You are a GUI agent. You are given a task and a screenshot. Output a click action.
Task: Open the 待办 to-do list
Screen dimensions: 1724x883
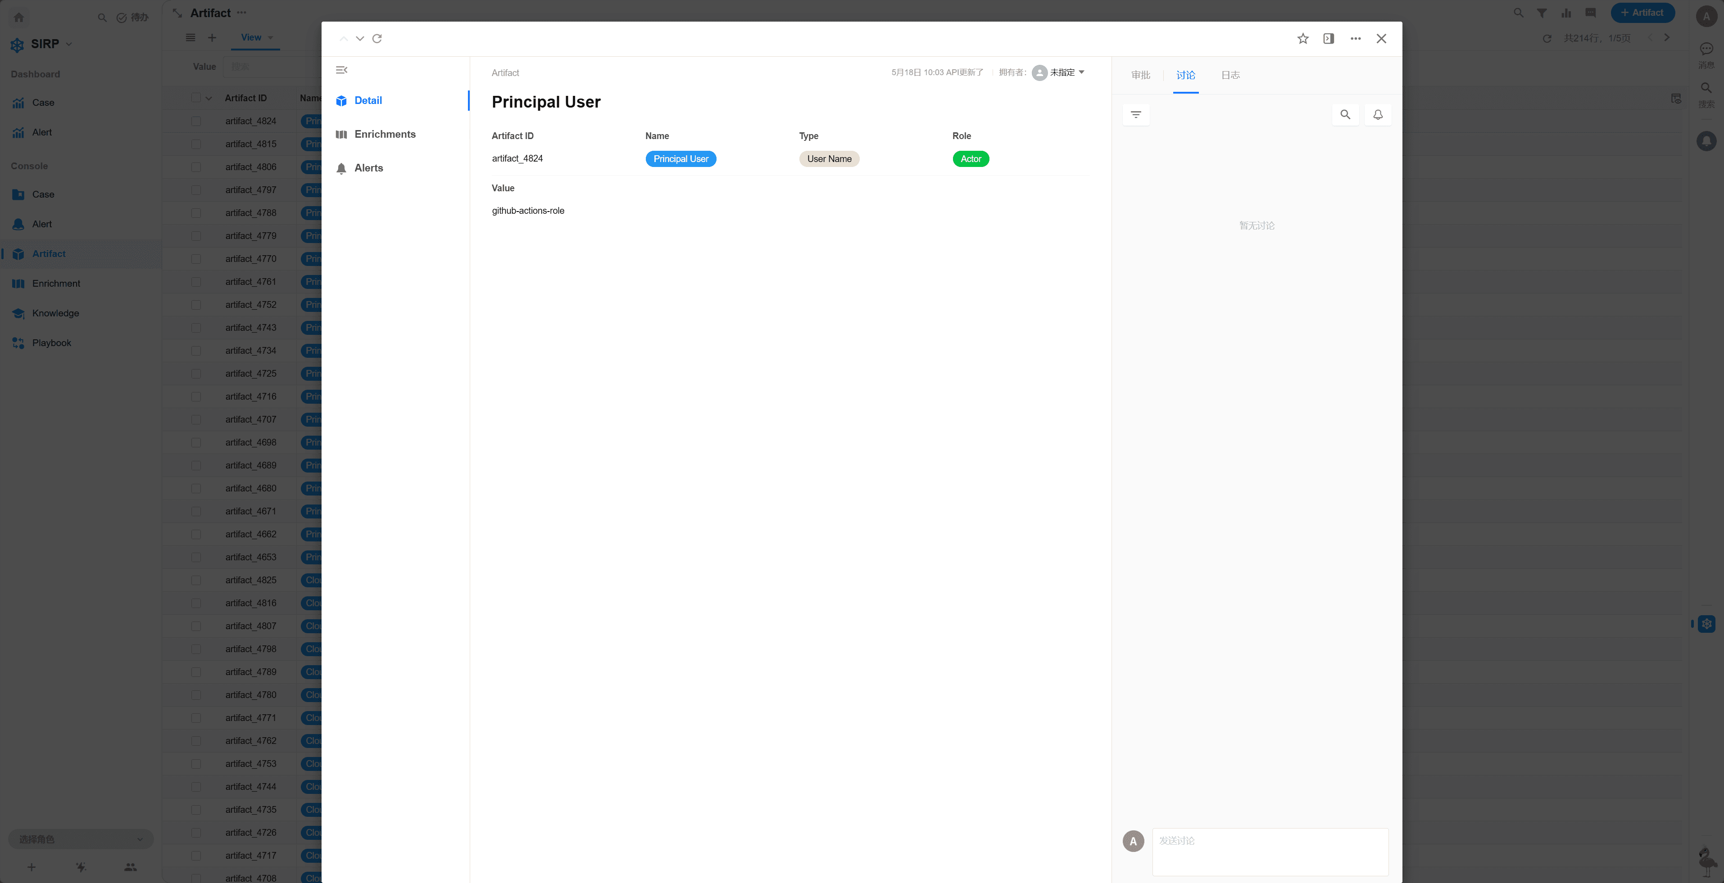132,18
